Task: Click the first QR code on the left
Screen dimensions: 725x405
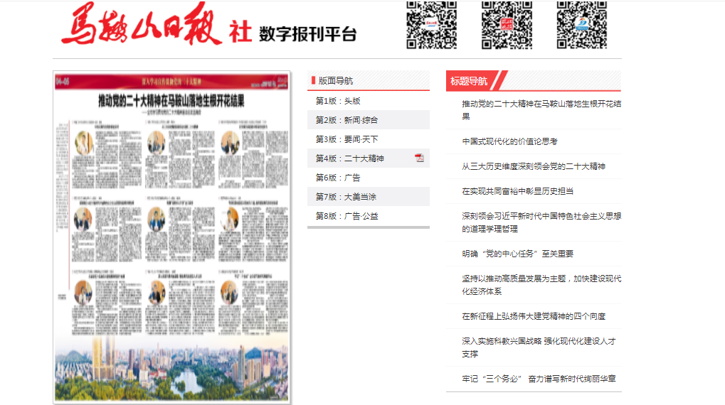Action: 431,25
